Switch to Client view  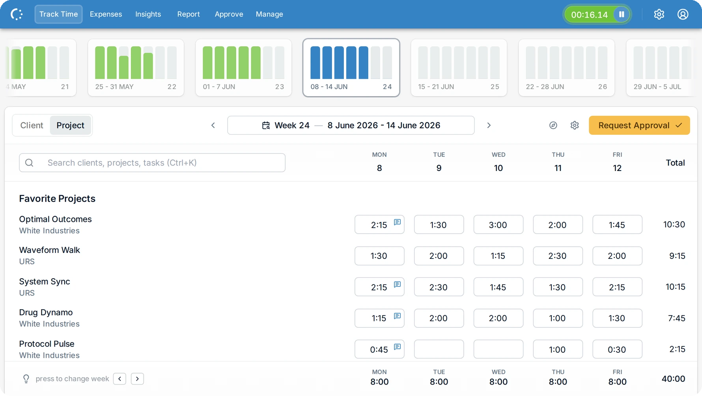point(32,125)
